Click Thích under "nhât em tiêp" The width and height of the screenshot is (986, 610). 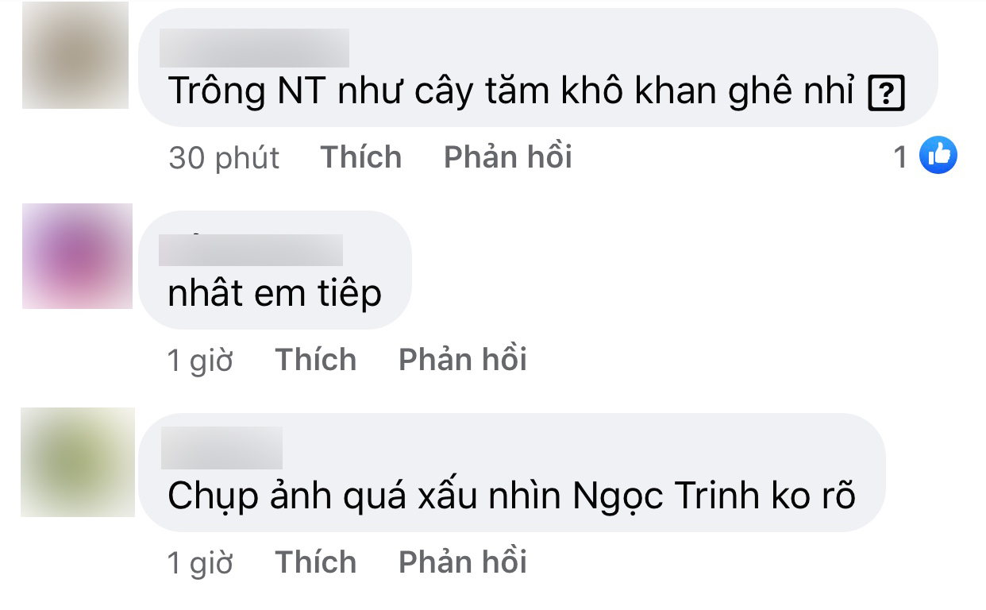(316, 360)
